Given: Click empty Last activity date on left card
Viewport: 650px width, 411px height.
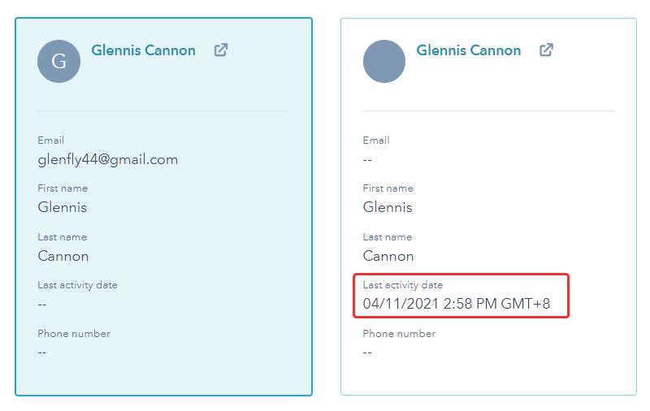Looking at the screenshot, I should pos(42,305).
